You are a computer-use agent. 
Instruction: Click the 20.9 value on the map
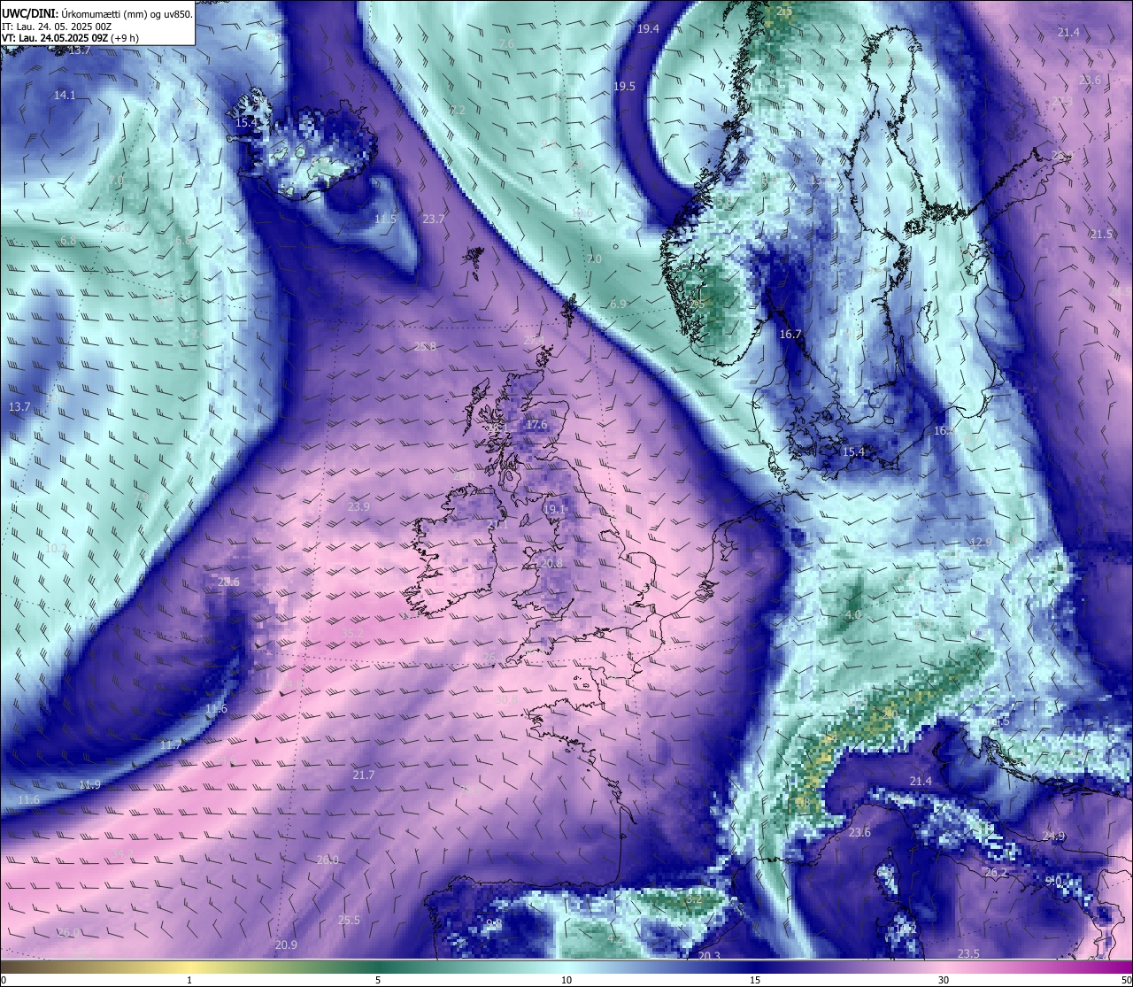point(286,945)
